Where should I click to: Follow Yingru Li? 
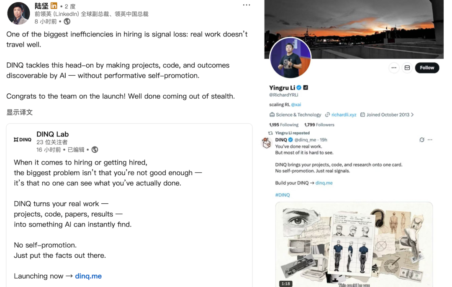[427, 68]
